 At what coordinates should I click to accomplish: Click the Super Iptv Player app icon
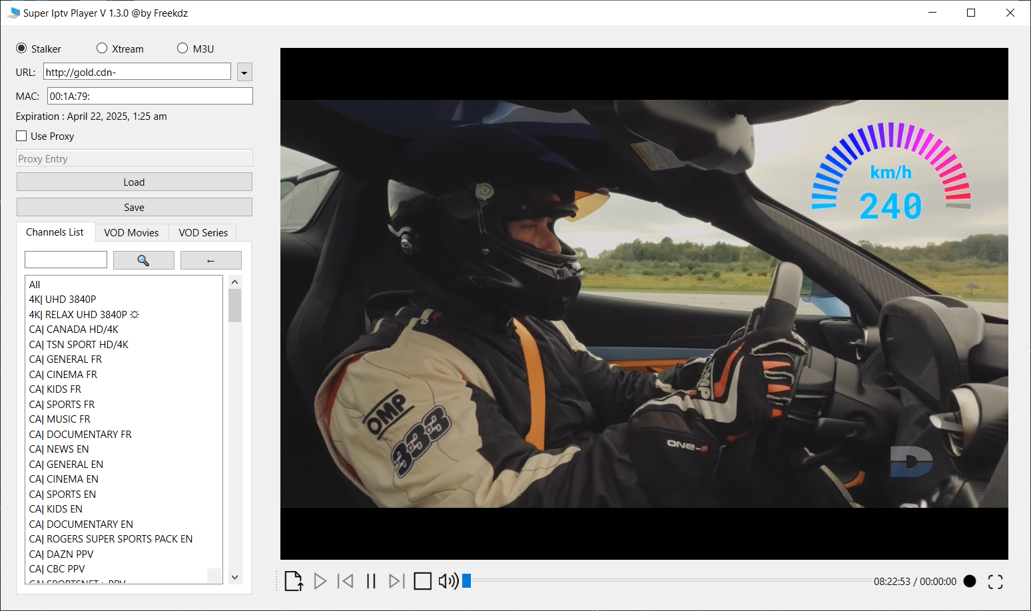[13, 13]
